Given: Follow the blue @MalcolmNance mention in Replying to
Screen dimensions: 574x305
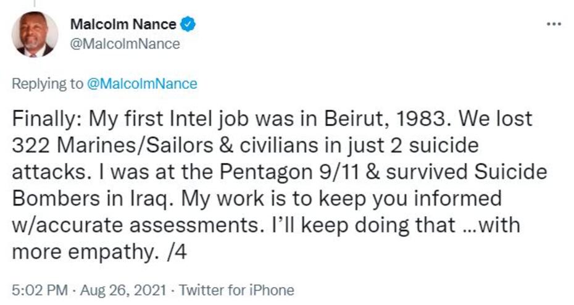Looking at the screenshot, I should click(x=142, y=84).
